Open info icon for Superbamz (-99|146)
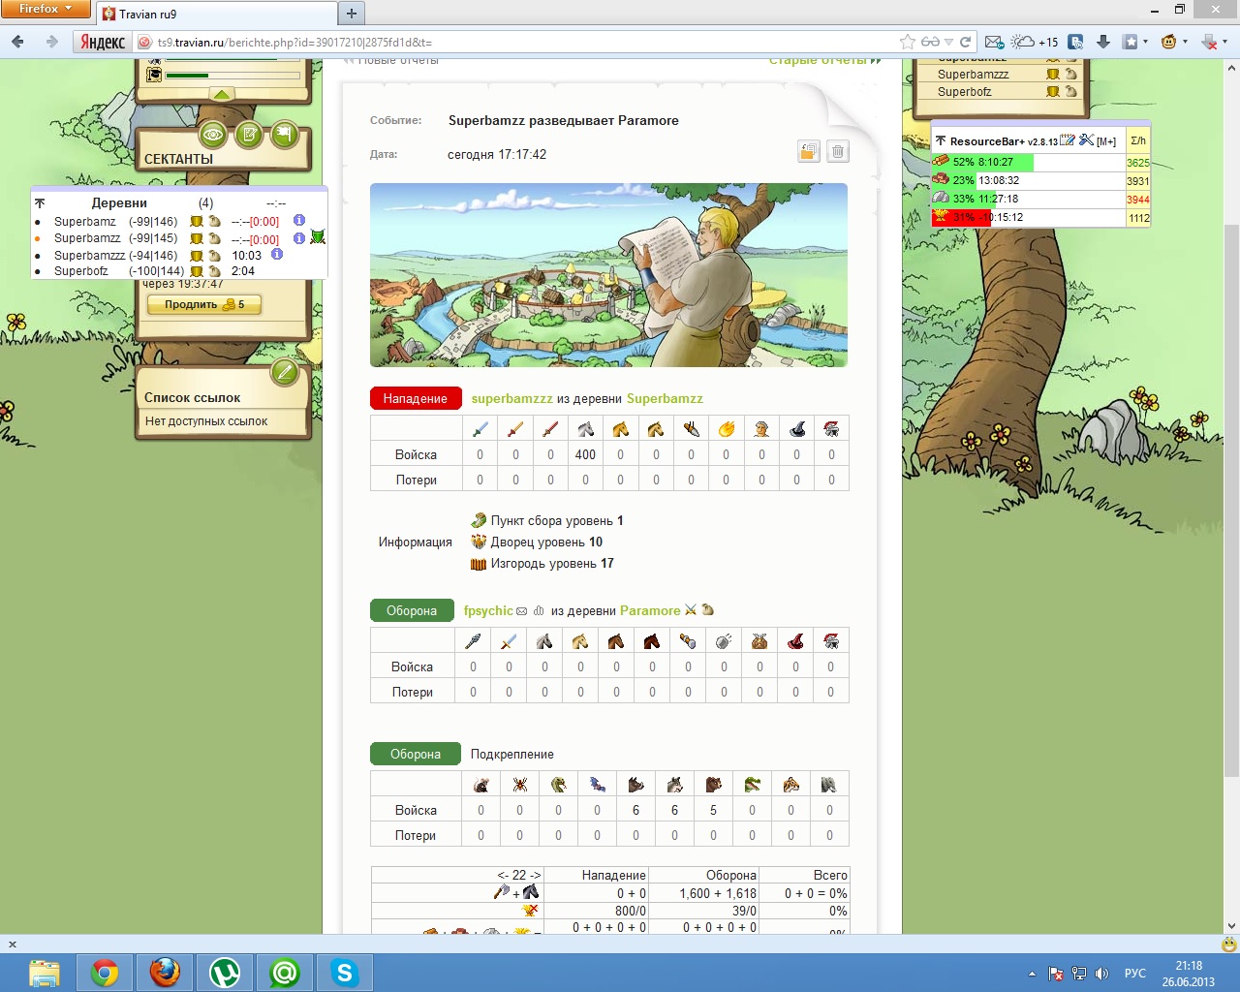Screen dimensions: 1240x992 coord(299,221)
